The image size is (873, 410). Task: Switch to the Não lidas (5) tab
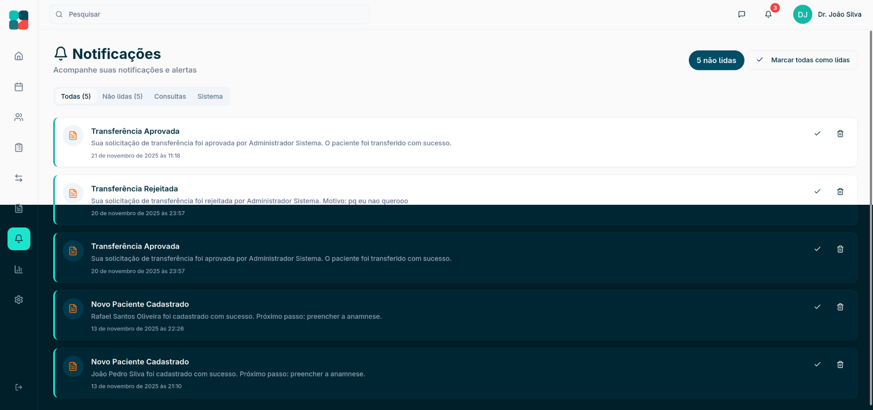coord(122,96)
